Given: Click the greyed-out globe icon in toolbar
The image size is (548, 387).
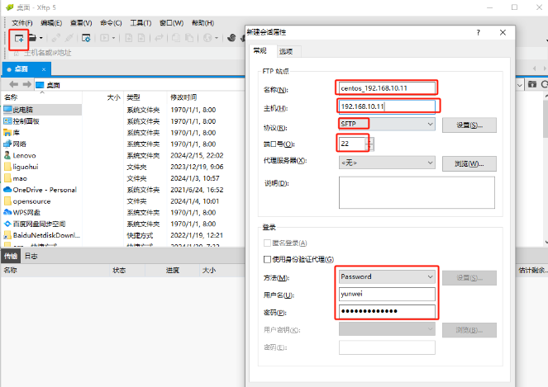Looking at the screenshot, I should pos(207,38).
